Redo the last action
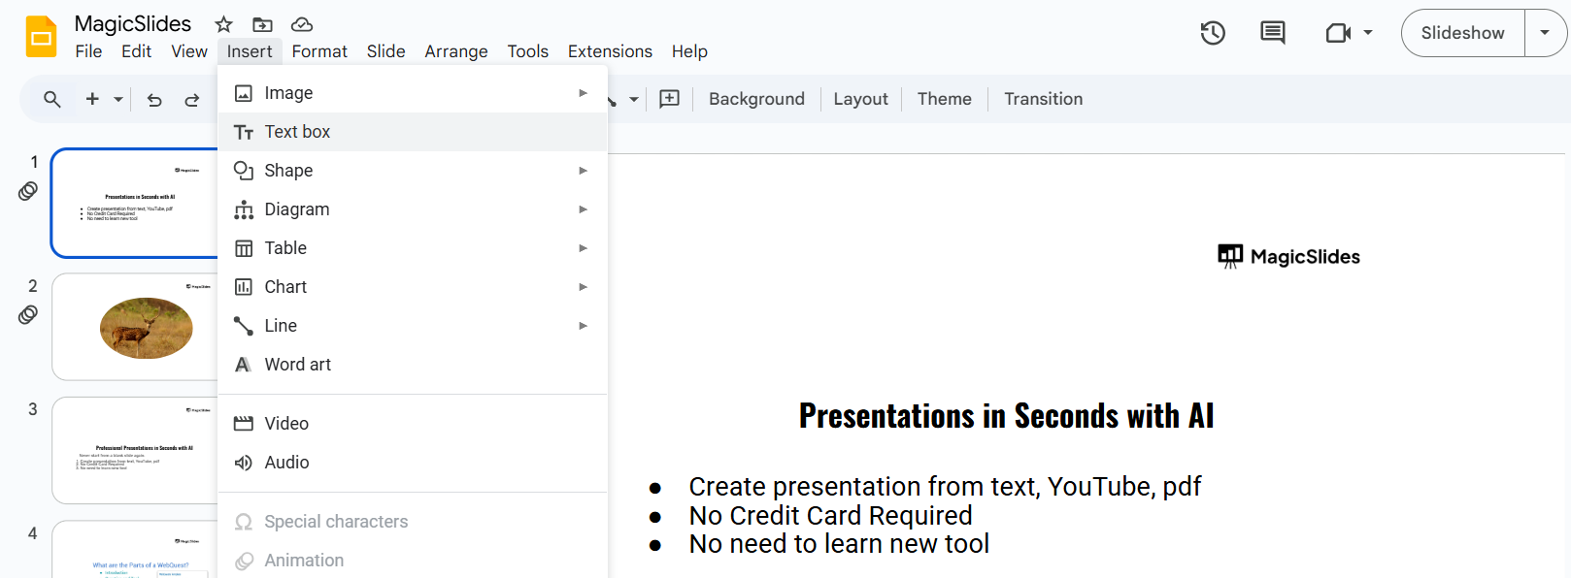This screenshot has height=578, width=1571. [192, 99]
